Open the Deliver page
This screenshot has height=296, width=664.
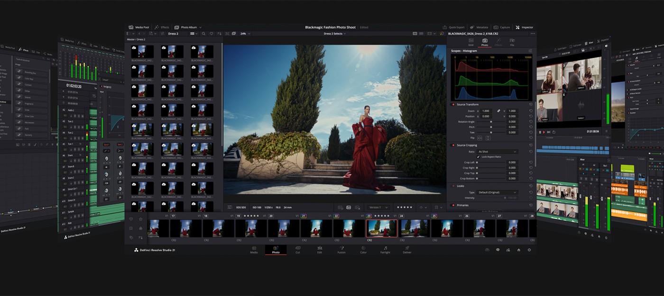click(x=406, y=249)
